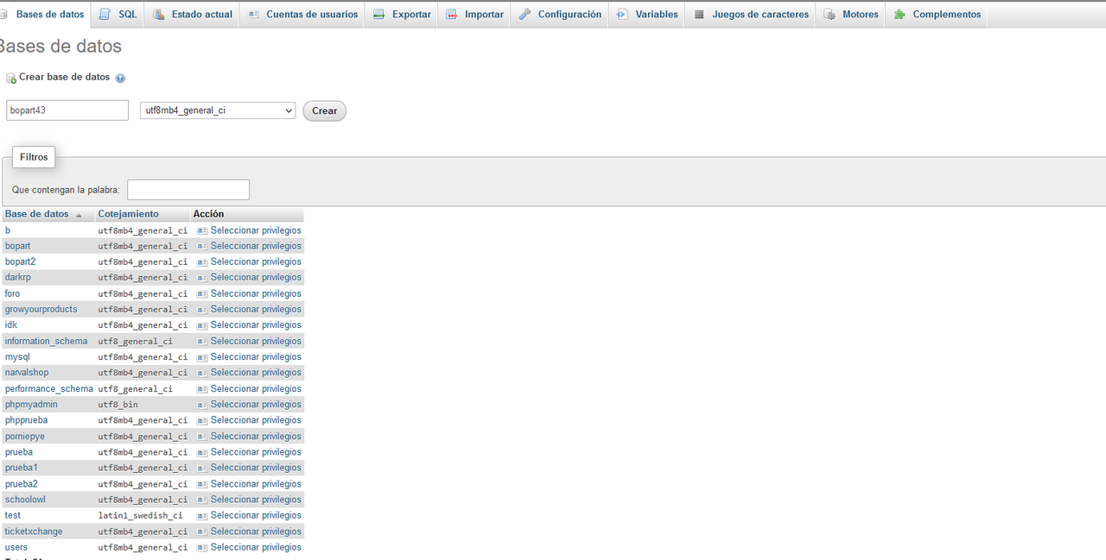This screenshot has height=560, width=1106.
Task: Click latin1_swedish_ci collation text
Action: point(140,515)
